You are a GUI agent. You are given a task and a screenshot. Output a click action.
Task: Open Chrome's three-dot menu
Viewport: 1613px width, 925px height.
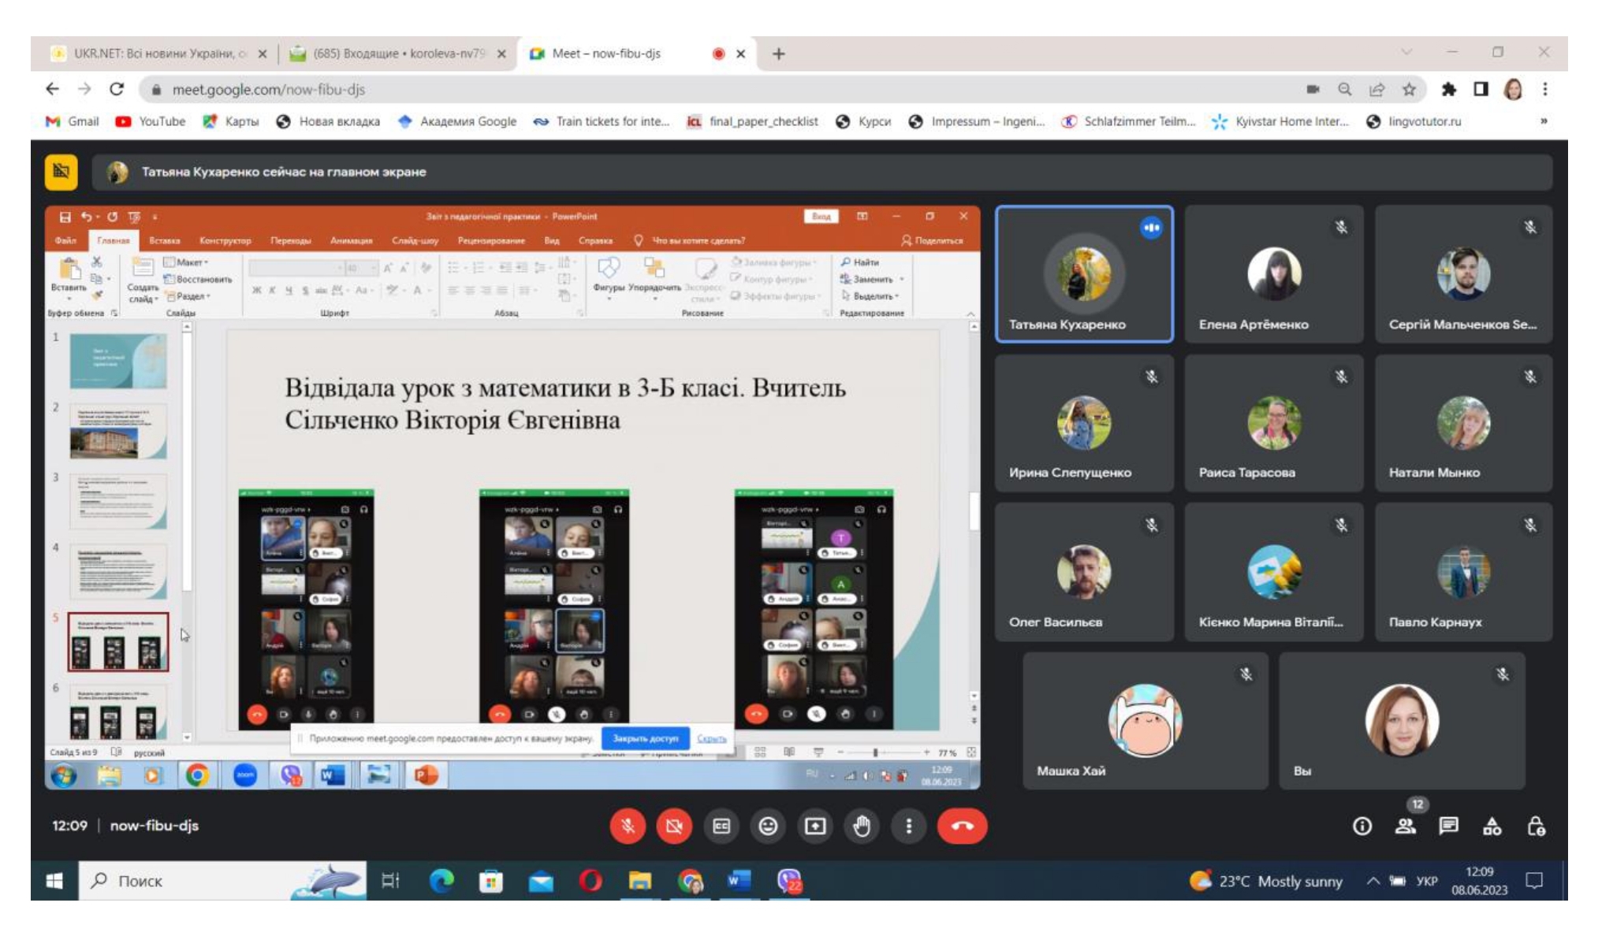1545,89
